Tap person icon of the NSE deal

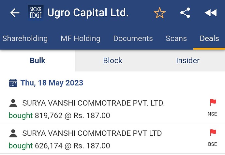click(x=13, y=103)
